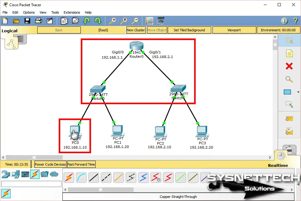Image resolution: width=301 pixels, height=201 pixels.
Task: Click the Copy icon in the toolbar
Action: tap(64, 21)
